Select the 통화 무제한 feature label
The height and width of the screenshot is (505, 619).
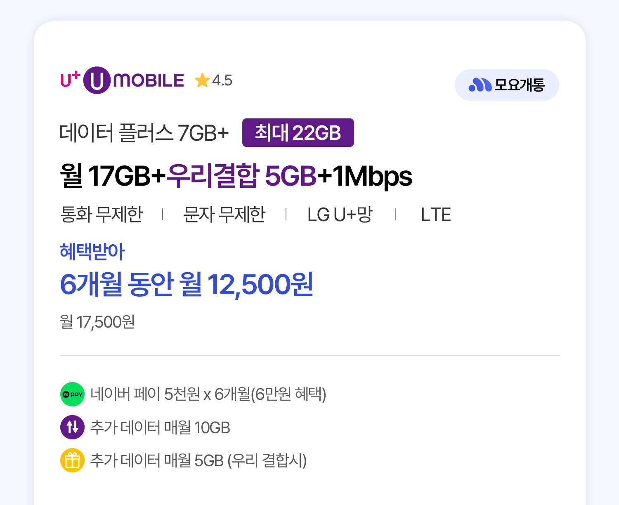(102, 215)
